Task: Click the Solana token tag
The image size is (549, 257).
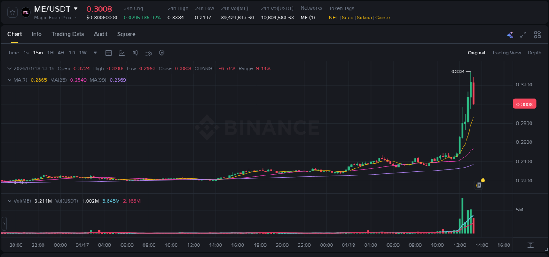Action: click(x=364, y=18)
